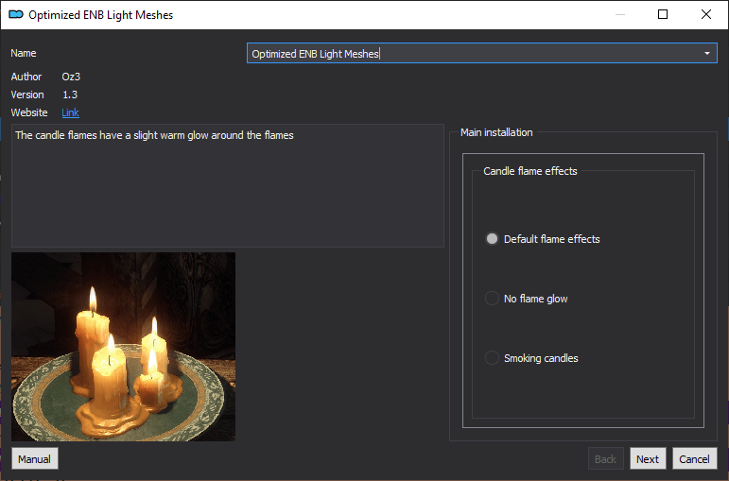Click the candles preview image

[123, 347]
